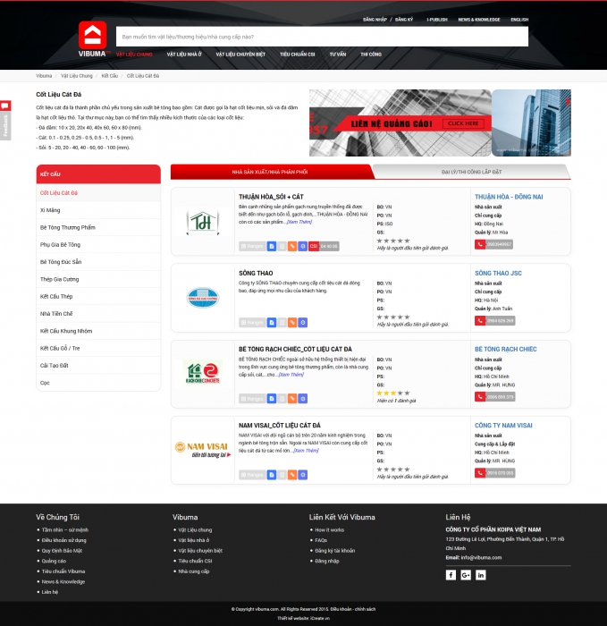Viewport: 607px width, 626px height.
Task: Rate Sông Thao using its star rating
Action: (x=393, y=317)
